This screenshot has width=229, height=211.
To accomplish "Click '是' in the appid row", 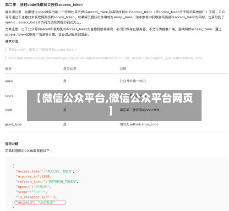I will [x=65, y=81].
